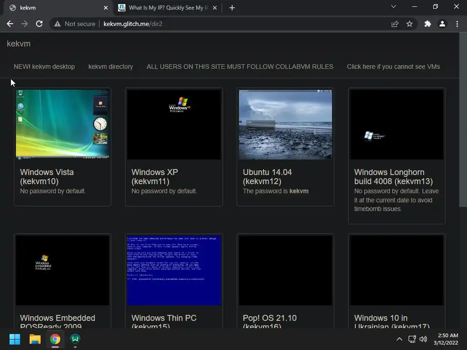Close the kekvm tab
467x350 pixels.
[106, 8]
